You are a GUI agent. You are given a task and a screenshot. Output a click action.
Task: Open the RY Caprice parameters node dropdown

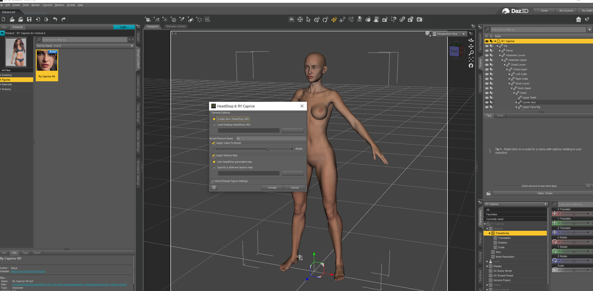(x=516, y=204)
